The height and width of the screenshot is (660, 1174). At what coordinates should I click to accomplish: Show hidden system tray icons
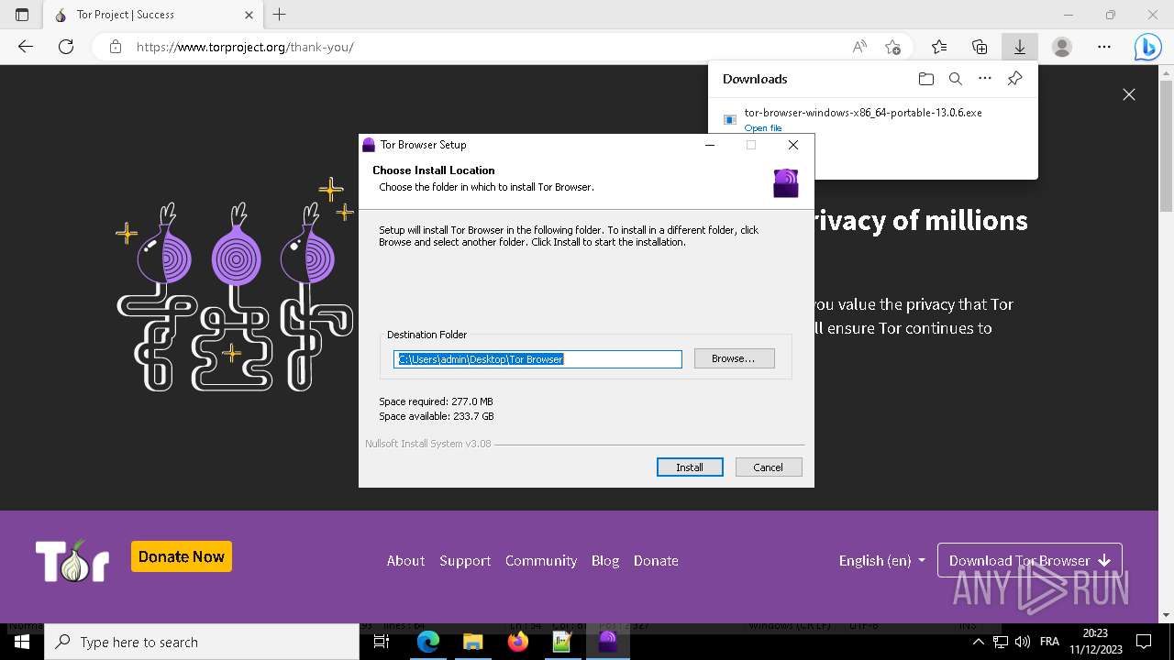coord(979,642)
